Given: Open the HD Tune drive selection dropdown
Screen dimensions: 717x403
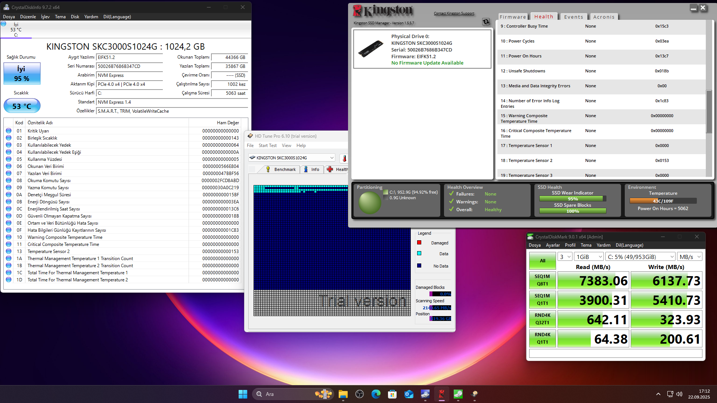Looking at the screenshot, I should (x=291, y=158).
